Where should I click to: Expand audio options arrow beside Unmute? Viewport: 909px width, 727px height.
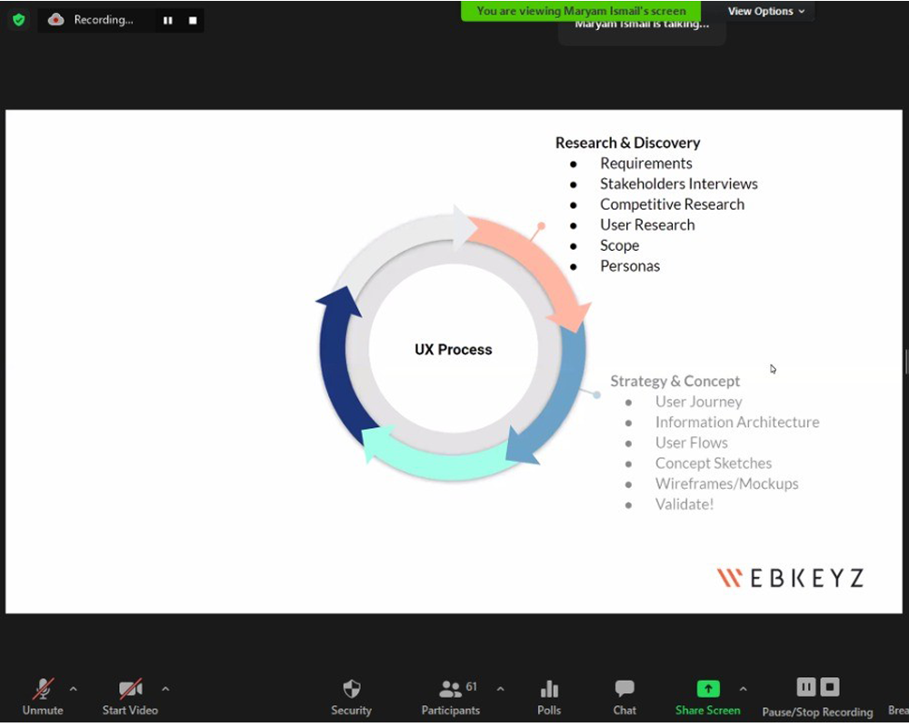click(74, 689)
